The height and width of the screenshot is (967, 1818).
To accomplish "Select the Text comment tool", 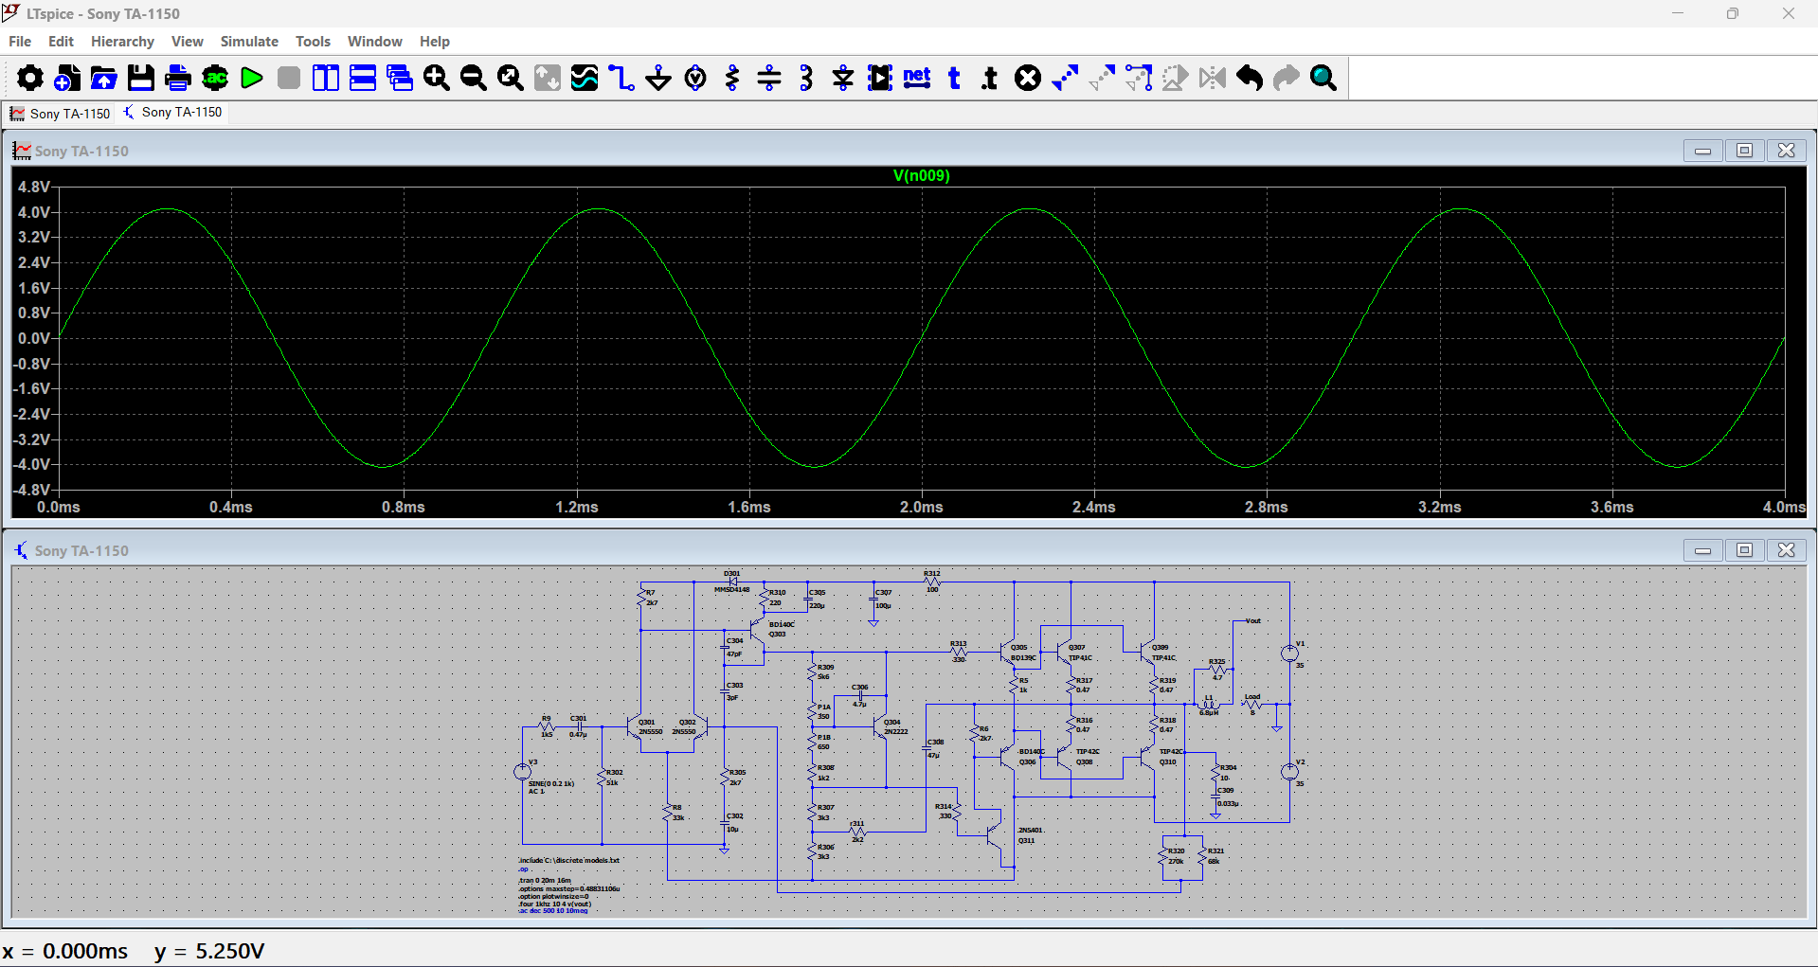I will (x=954, y=78).
